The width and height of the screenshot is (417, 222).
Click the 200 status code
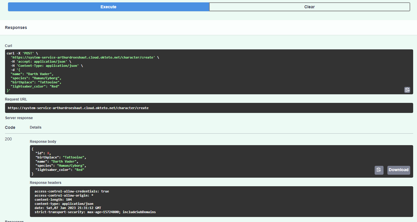point(8,139)
